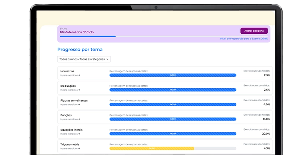The height and width of the screenshot is (155, 306).
Task: Click the 13.0% exercises answered value
Action: 266,119
